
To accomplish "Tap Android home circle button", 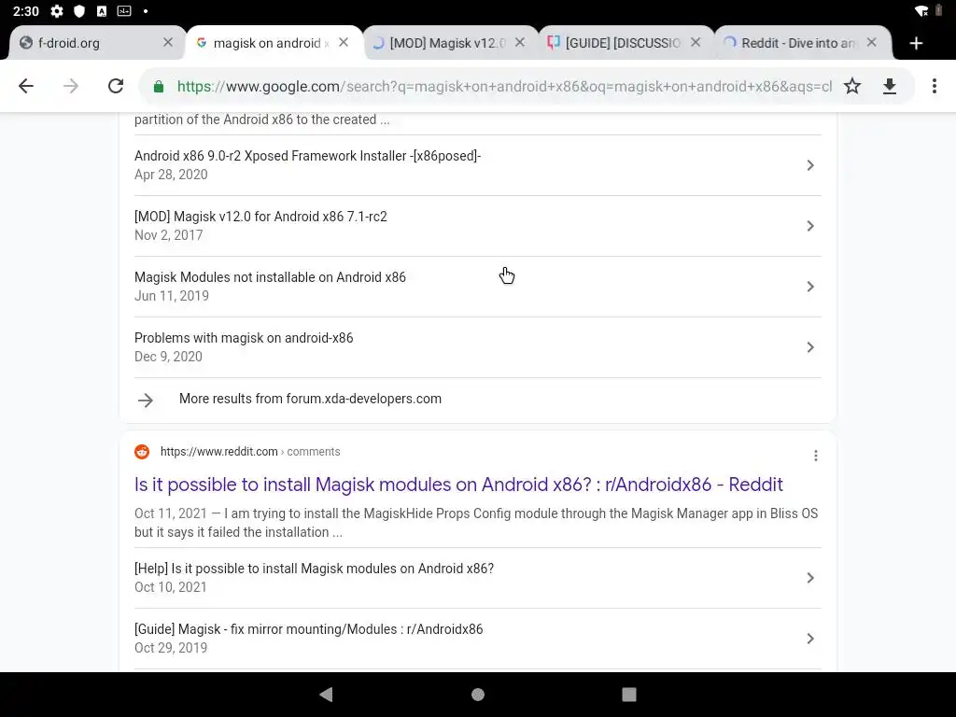I will pyautogui.click(x=478, y=695).
